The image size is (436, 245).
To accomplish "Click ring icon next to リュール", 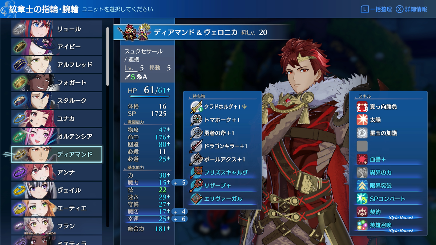I will point(21,29).
